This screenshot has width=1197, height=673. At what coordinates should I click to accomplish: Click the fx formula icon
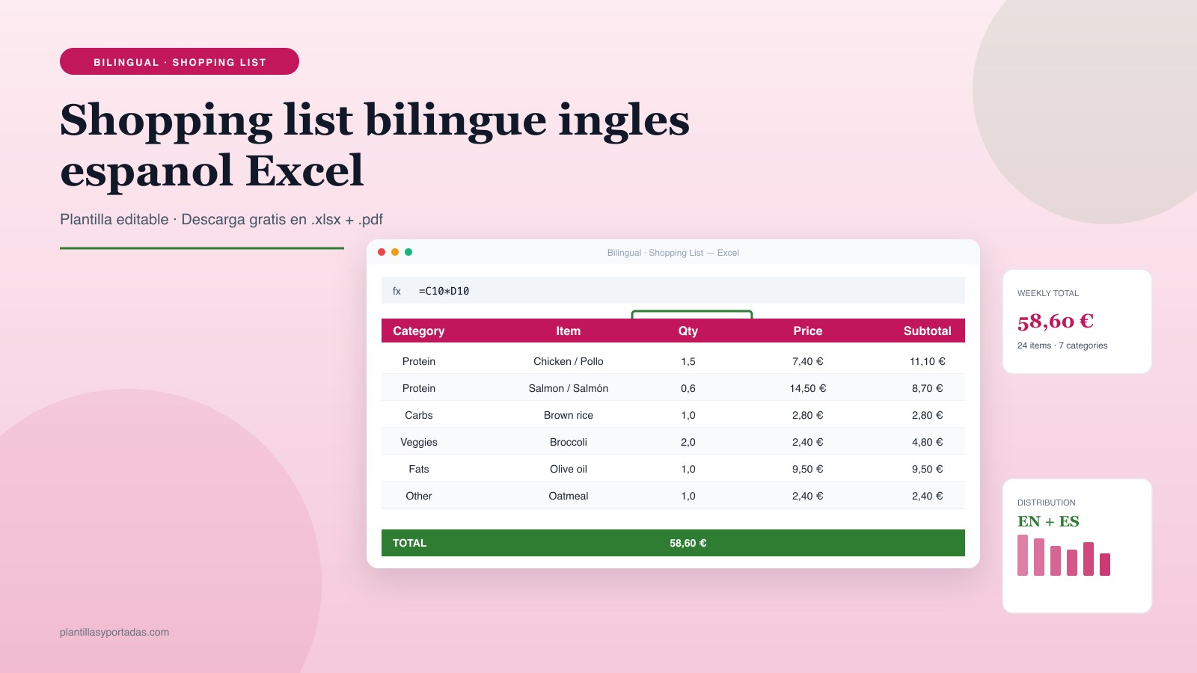(x=397, y=291)
